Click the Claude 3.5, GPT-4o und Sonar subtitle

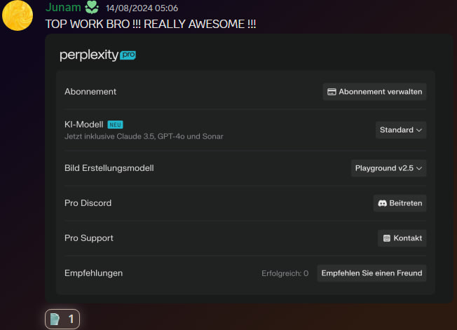144,136
